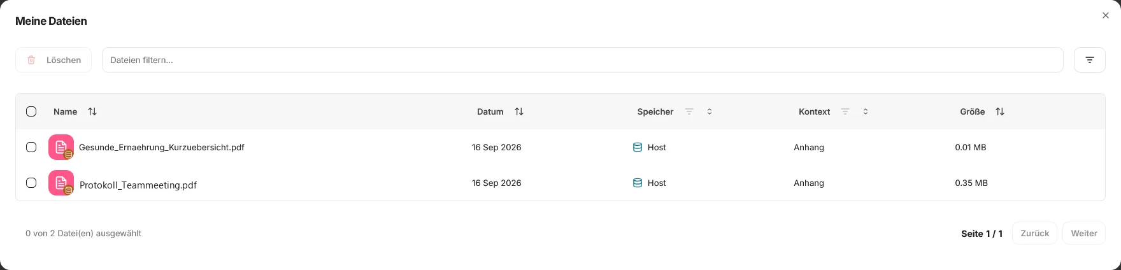Click Host storage icon in first row

[637, 147]
